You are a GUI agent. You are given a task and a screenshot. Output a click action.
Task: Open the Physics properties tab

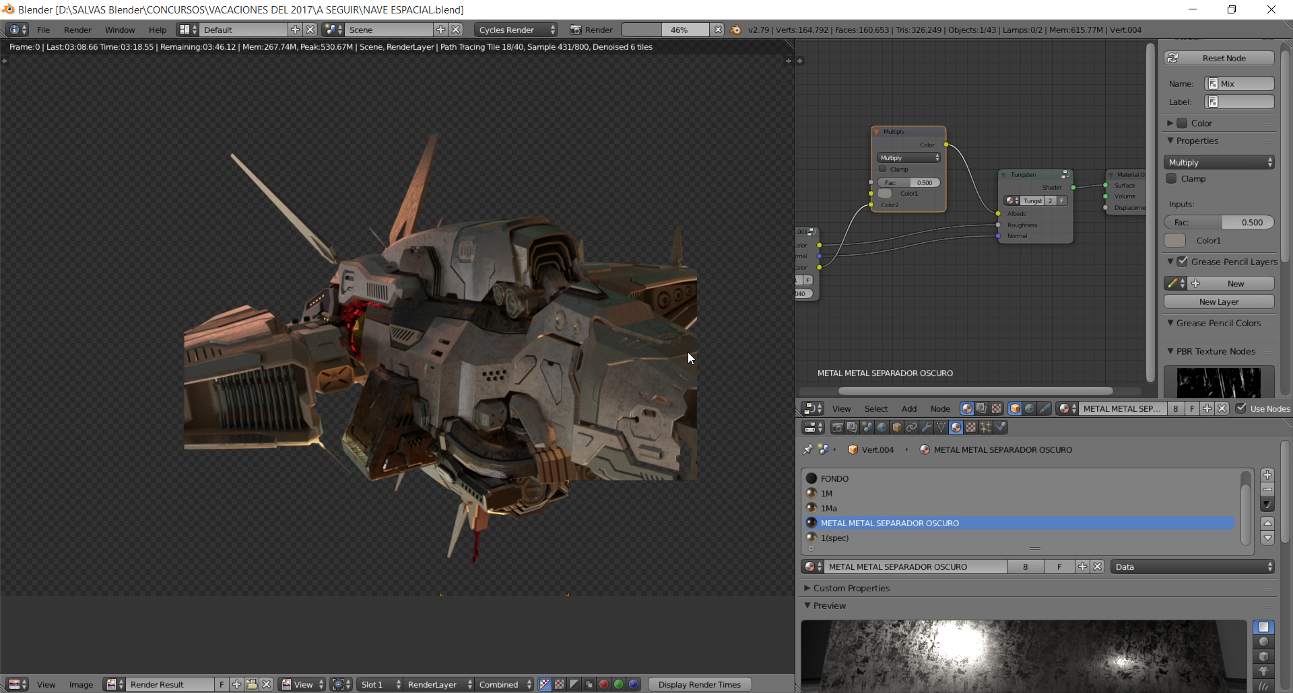(x=1000, y=427)
